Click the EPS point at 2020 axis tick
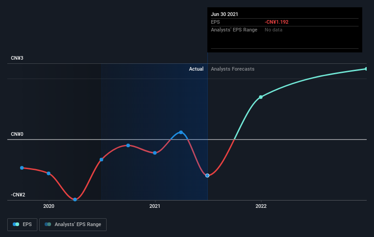Image resolution: width=374 pixels, height=237 pixels. 49,173
